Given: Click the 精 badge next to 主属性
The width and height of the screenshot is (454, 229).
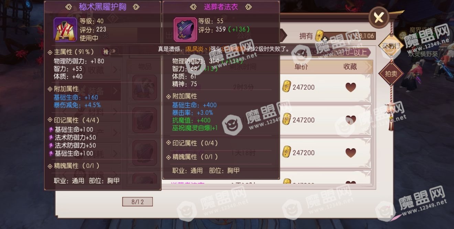Looking at the screenshot, I should click(106, 52).
